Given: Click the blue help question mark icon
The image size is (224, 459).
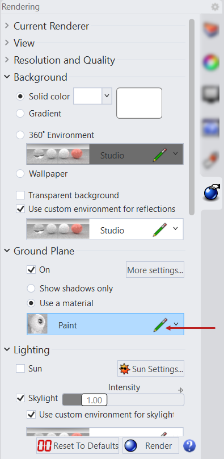Looking at the screenshot, I should (189, 446).
